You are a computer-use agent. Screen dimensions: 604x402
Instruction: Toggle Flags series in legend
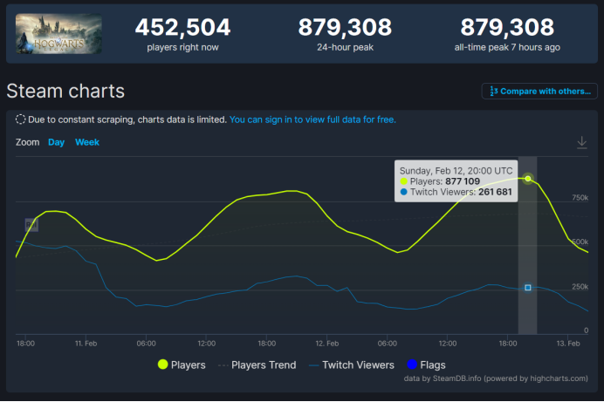[426, 365]
